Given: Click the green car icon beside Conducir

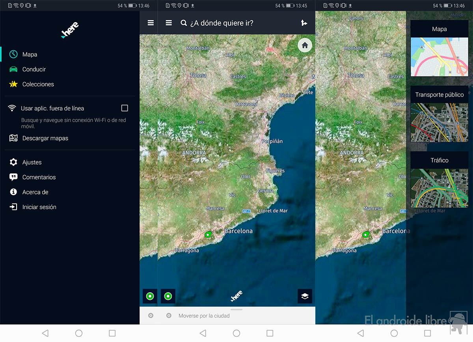Looking at the screenshot, I should 13,69.
